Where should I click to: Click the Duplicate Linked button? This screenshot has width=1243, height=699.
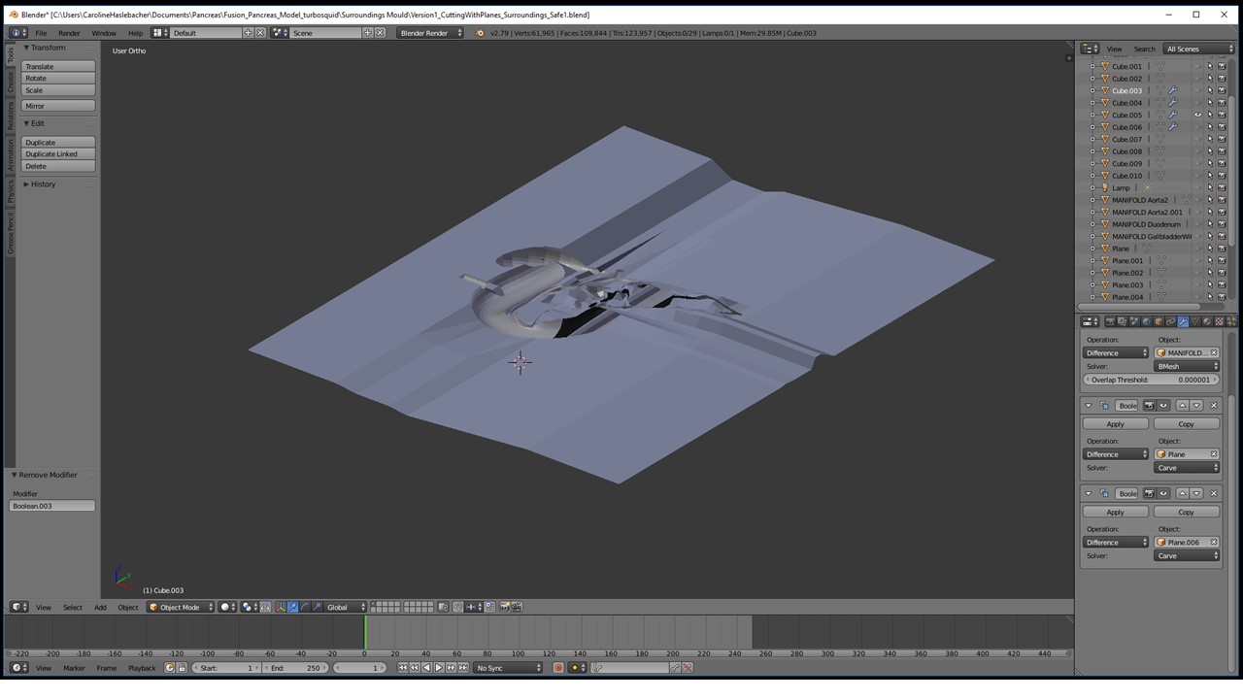pyautogui.click(x=58, y=153)
